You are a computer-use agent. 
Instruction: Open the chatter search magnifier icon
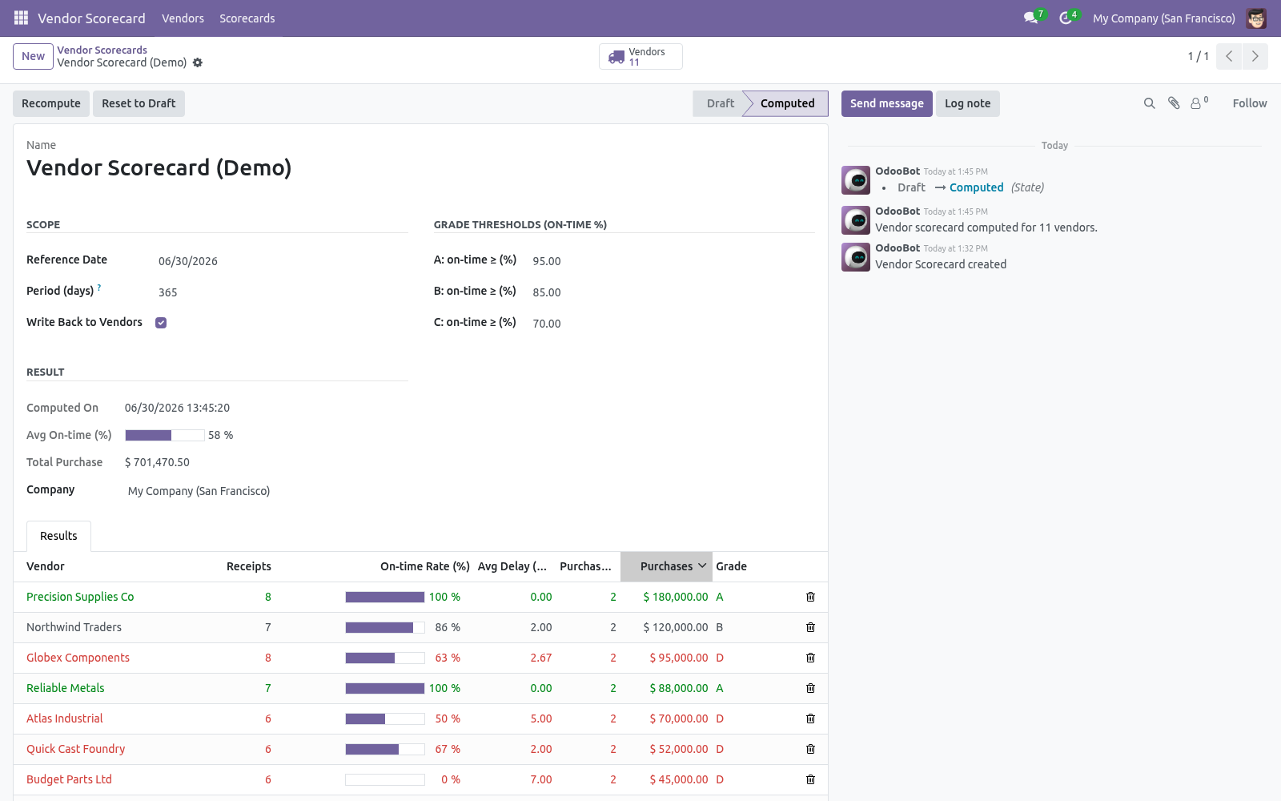[x=1150, y=103]
